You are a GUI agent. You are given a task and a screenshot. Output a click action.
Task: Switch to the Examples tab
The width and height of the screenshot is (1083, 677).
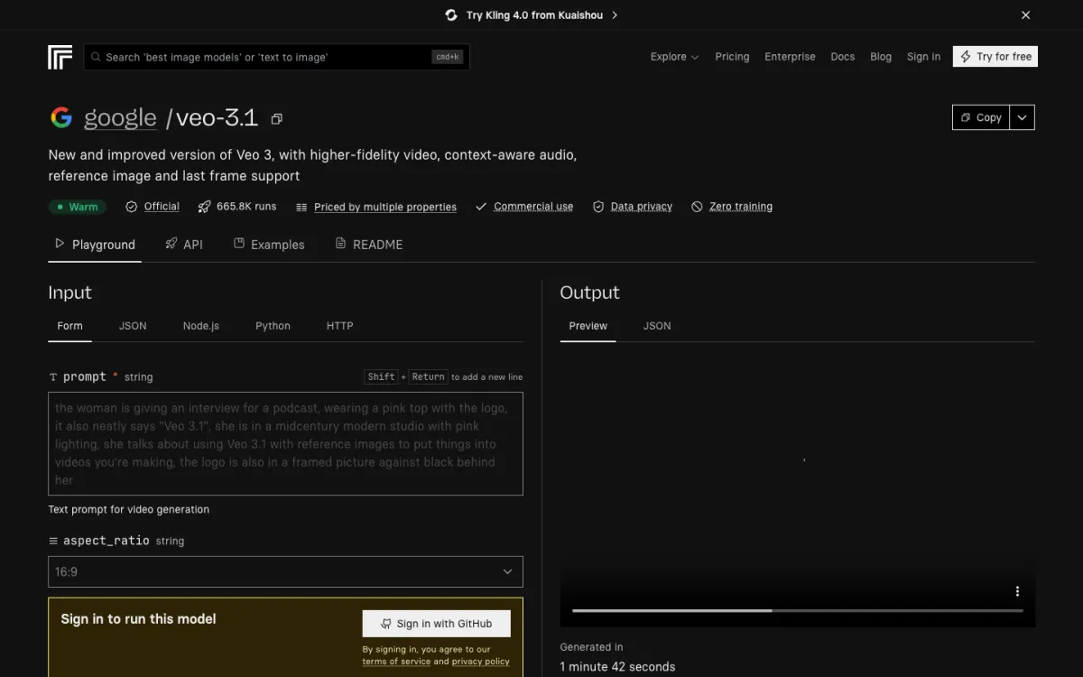coord(269,245)
